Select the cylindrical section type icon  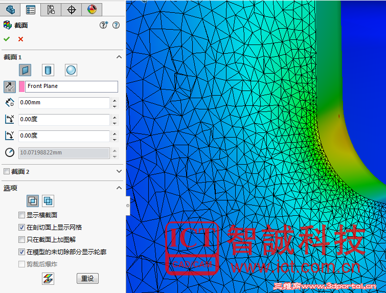tap(48, 70)
